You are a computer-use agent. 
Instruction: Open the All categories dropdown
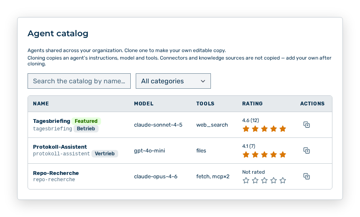[x=173, y=81]
